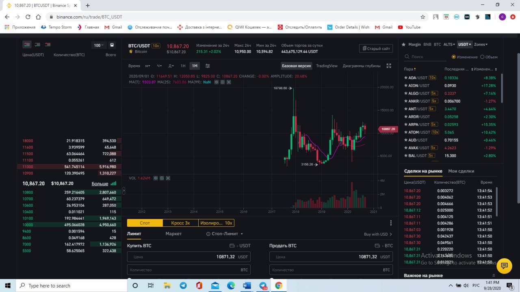This screenshot has height=292, width=520.
Task: Switch to Изолиро... 10x margin tab
Action: click(x=216, y=223)
